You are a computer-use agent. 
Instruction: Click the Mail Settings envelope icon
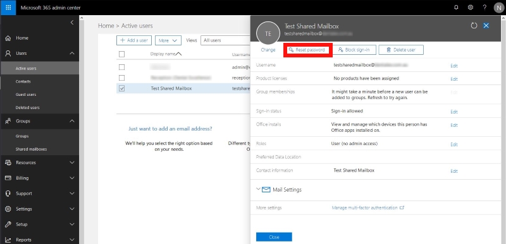coord(266,190)
